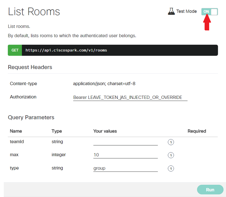The image size is (226, 197).
Task: Click the max value field showing 10
Action: [125, 155]
